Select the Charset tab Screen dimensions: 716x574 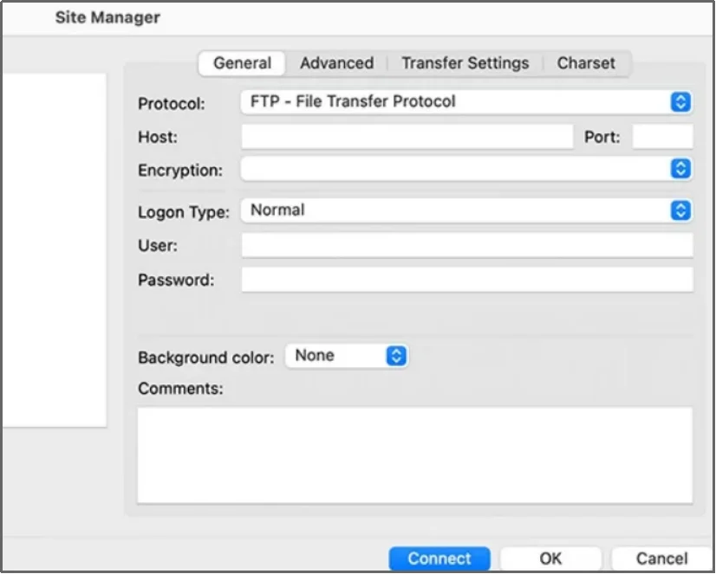point(586,62)
